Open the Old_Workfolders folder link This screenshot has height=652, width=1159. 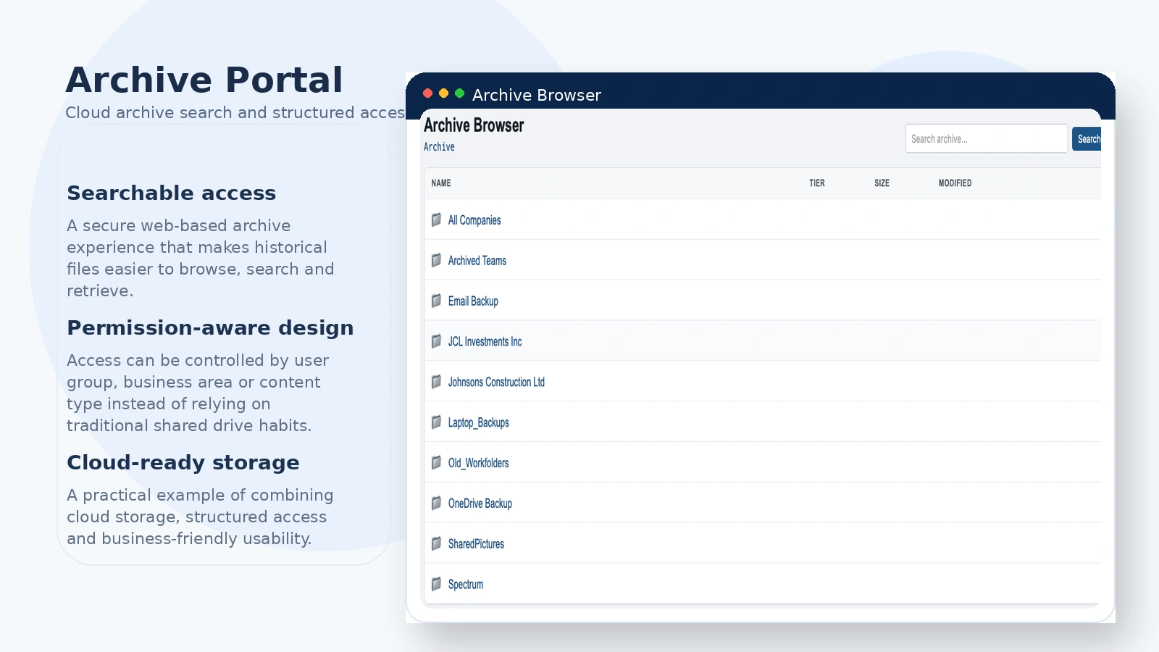[x=478, y=464]
